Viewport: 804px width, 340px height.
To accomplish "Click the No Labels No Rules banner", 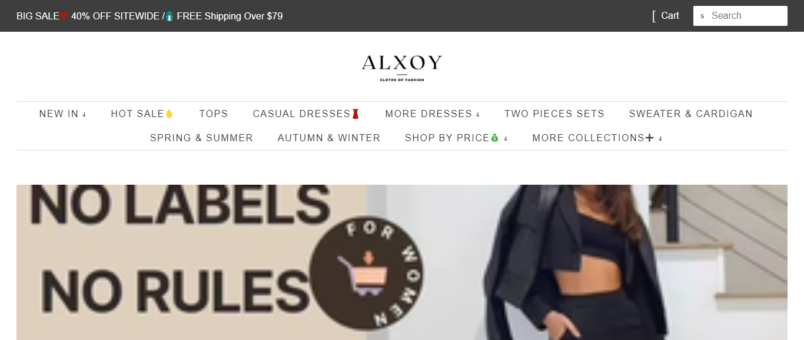I will click(x=402, y=262).
